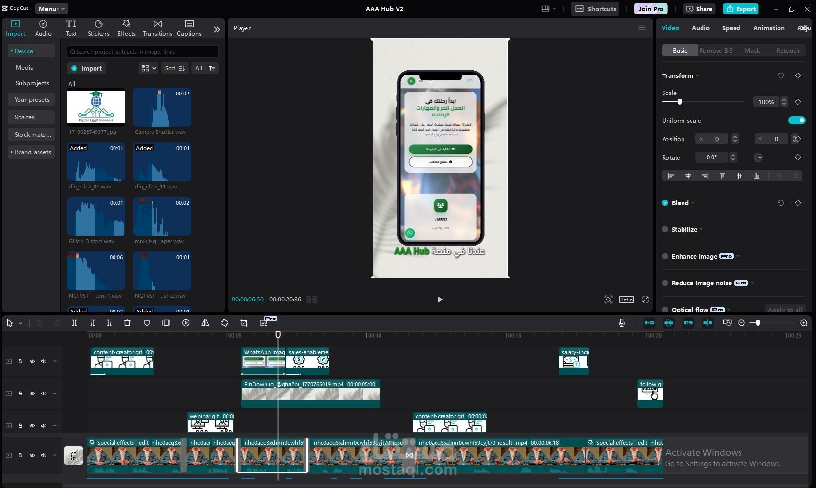The height and width of the screenshot is (488, 816).
Task: Adjust the Scale slider handle
Action: 679,102
